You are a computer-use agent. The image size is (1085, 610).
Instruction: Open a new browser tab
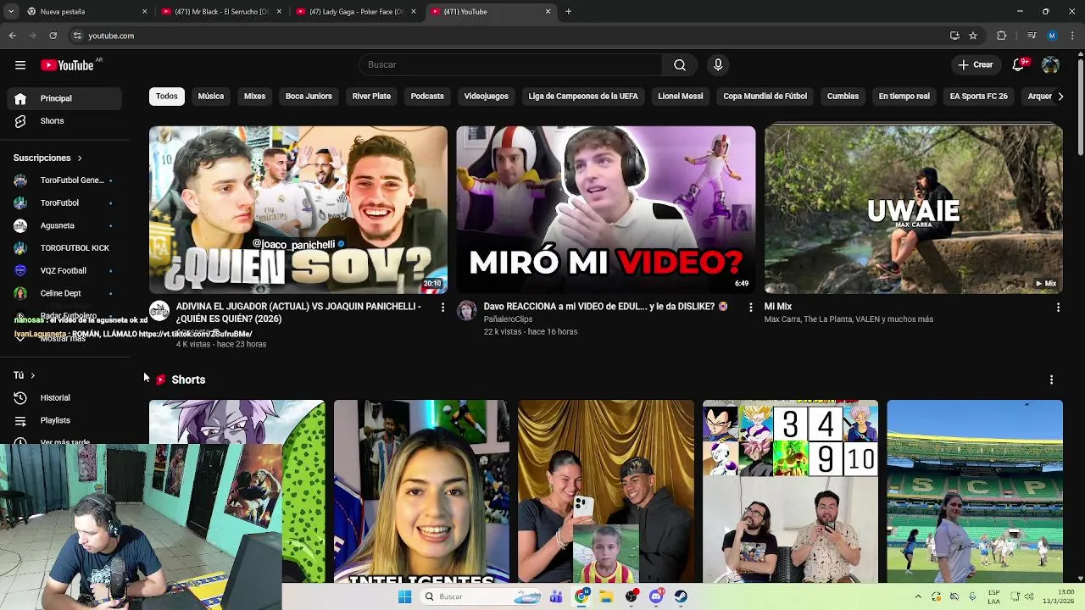[x=568, y=12]
